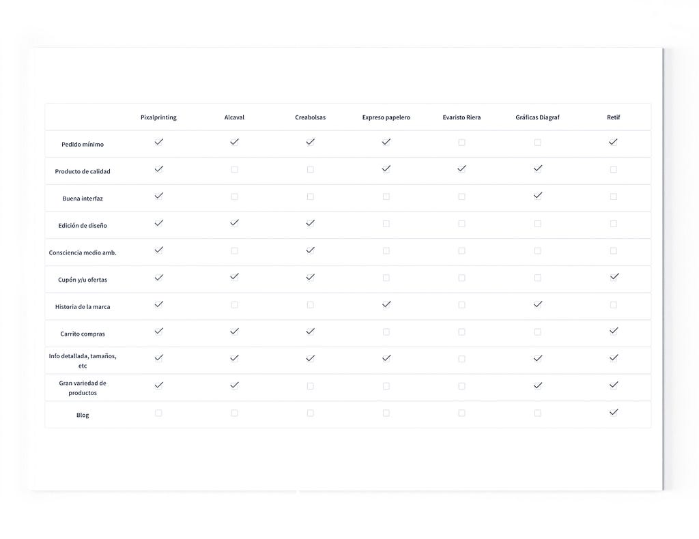Select the Alcaval column header
The width and height of the screenshot is (699, 539).
click(x=235, y=117)
